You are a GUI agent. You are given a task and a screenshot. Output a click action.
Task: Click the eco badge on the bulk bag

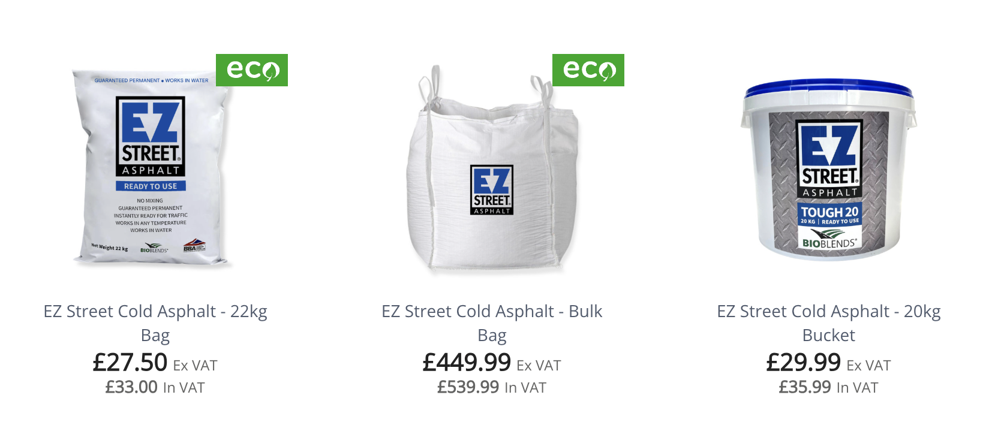click(588, 70)
